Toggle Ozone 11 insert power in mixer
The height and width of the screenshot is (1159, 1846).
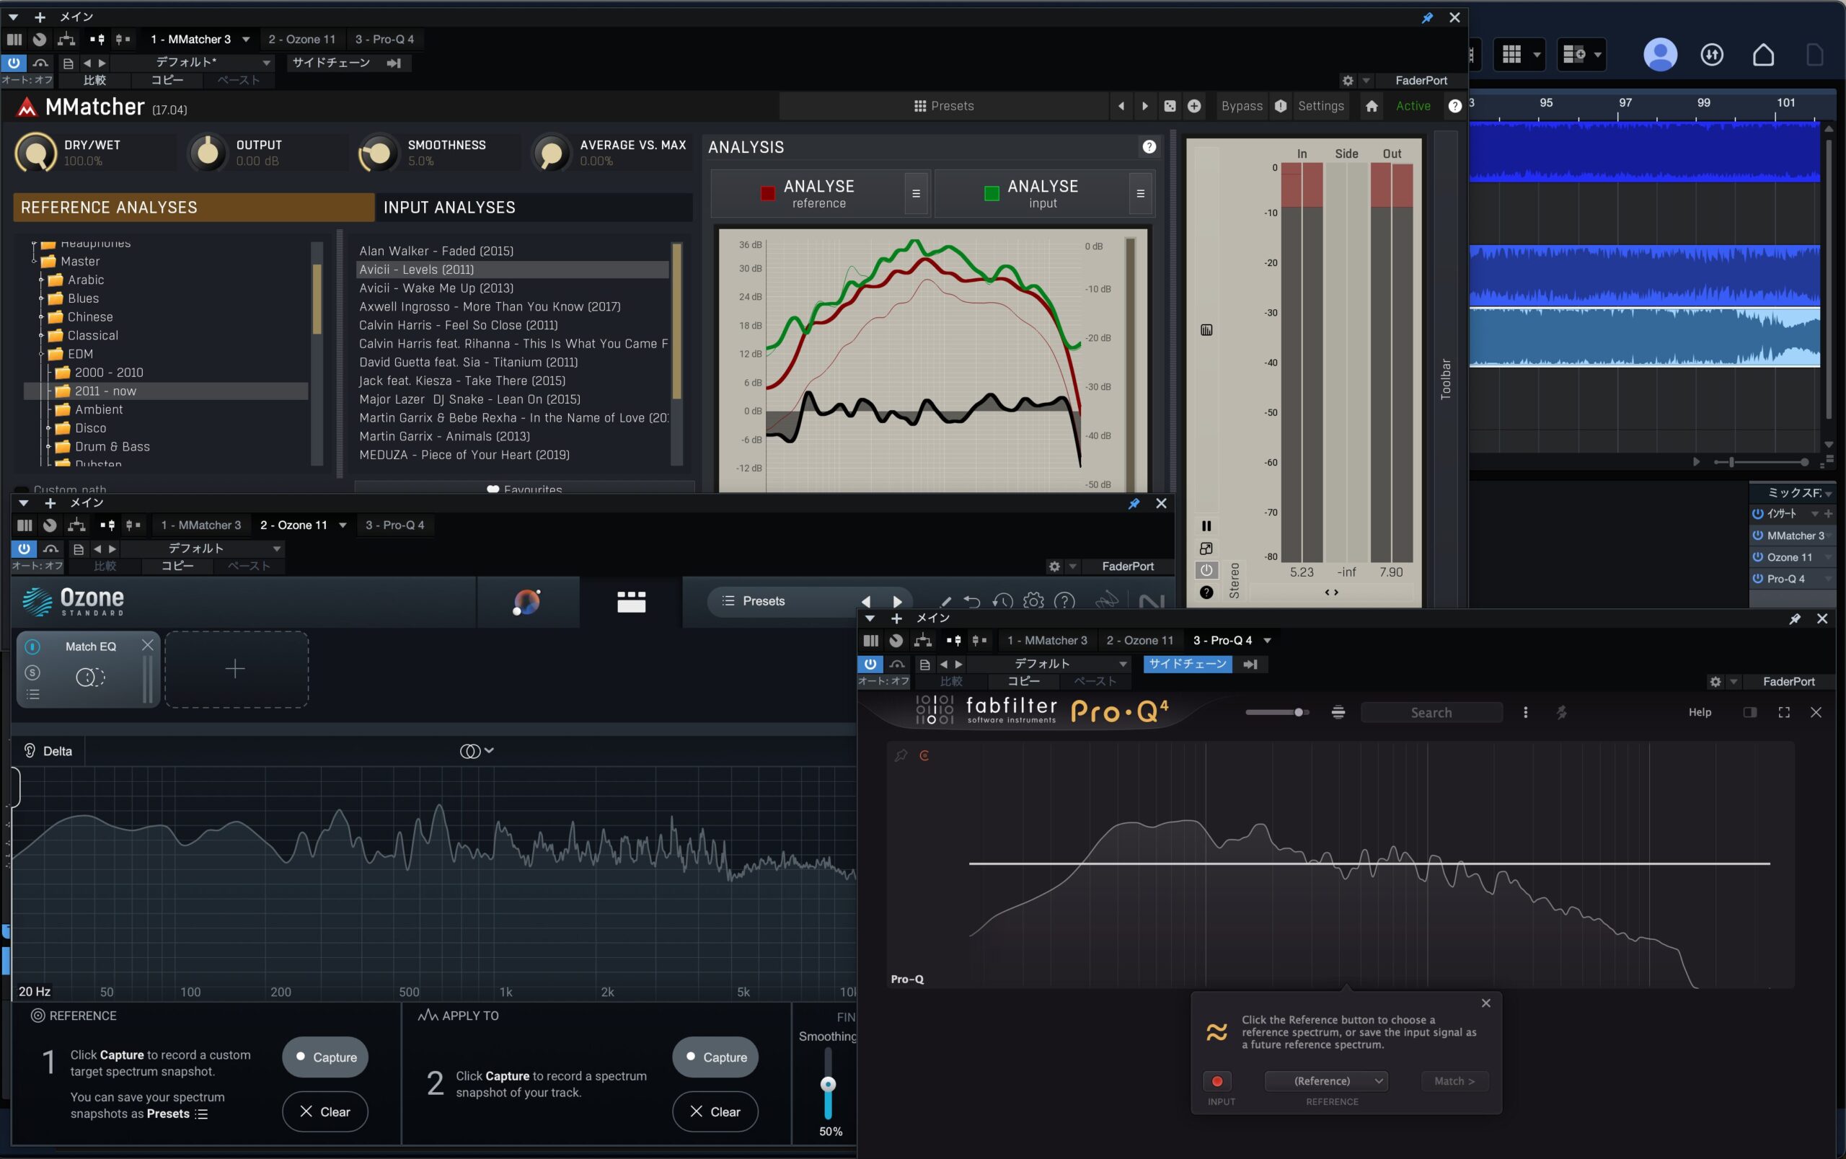[1757, 557]
